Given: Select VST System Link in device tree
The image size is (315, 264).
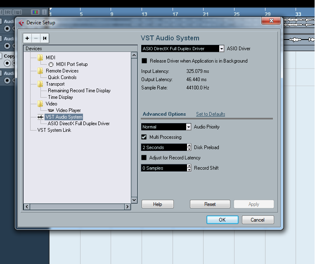Looking at the screenshot, I should tap(54, 130).
